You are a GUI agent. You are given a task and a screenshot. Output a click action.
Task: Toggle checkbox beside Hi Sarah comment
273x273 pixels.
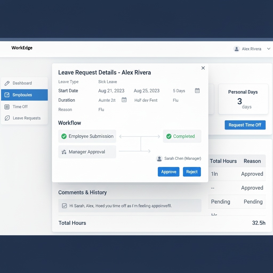coord(64,206)
